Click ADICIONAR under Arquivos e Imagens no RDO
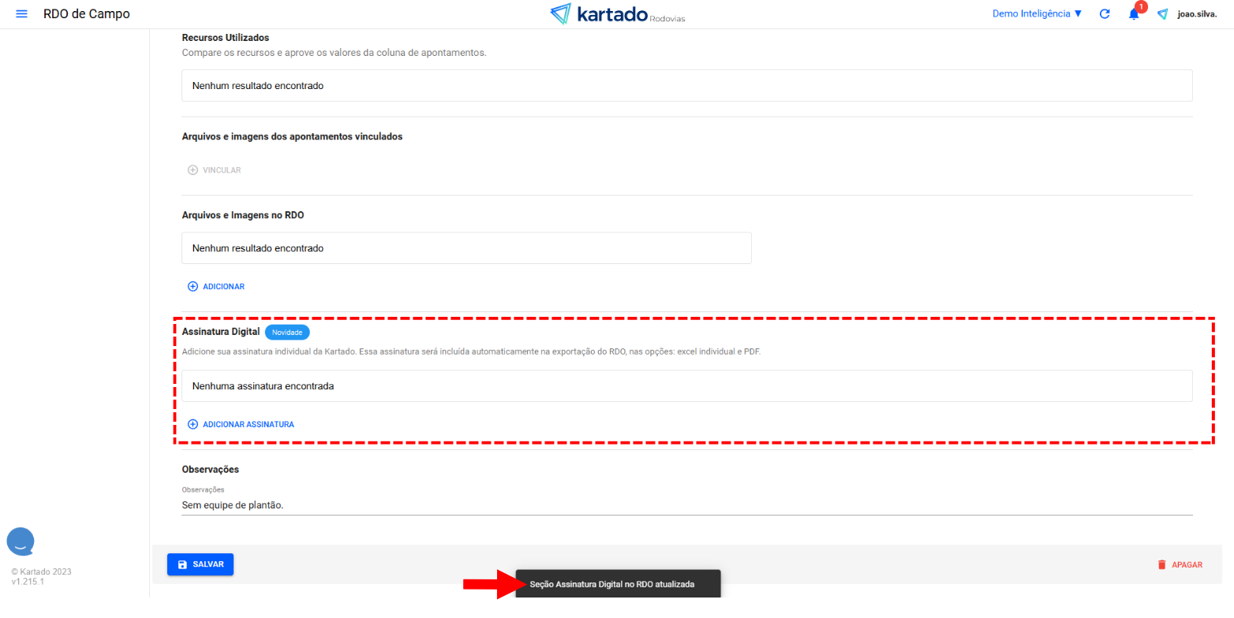Image resolution: width=1234 pixels, height=618 pixels. tap(216, 286)
